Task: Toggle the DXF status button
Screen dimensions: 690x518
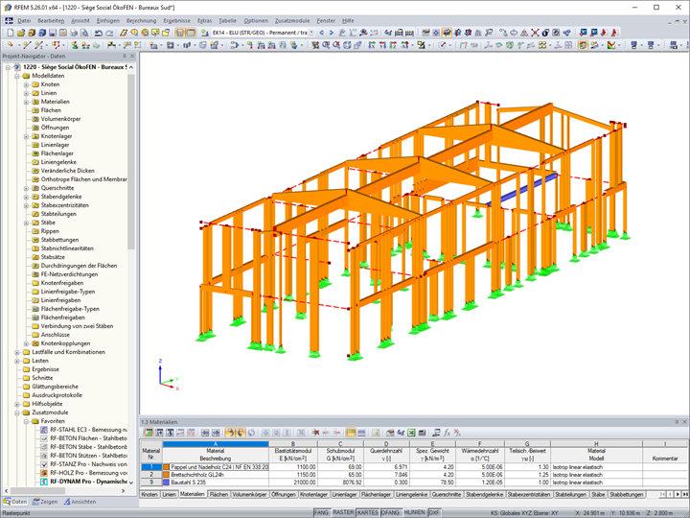Action: pos(434,512)
